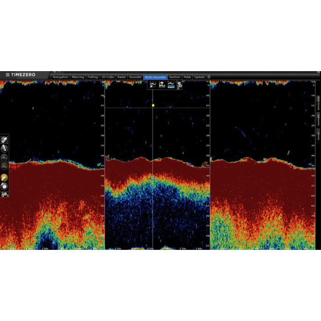Add a new workspace with plus icon

point(209,77)
